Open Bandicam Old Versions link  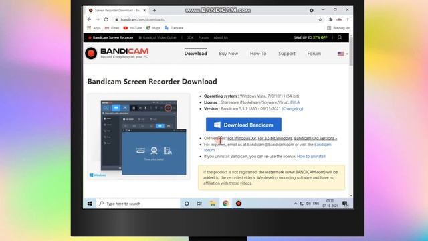pyautogui.click(x=316, y=139)
